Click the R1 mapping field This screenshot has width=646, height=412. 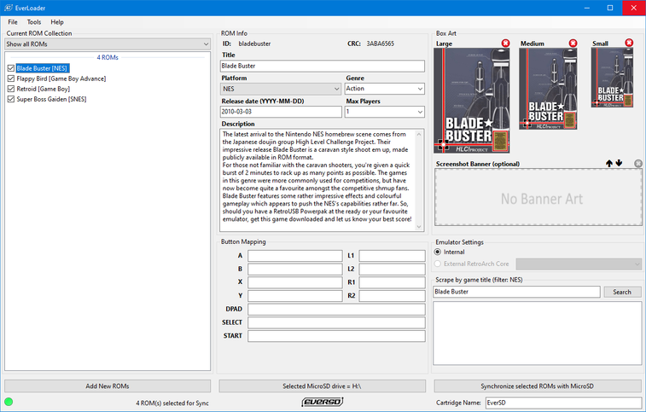pyautogui.click(x=393, y=282)
